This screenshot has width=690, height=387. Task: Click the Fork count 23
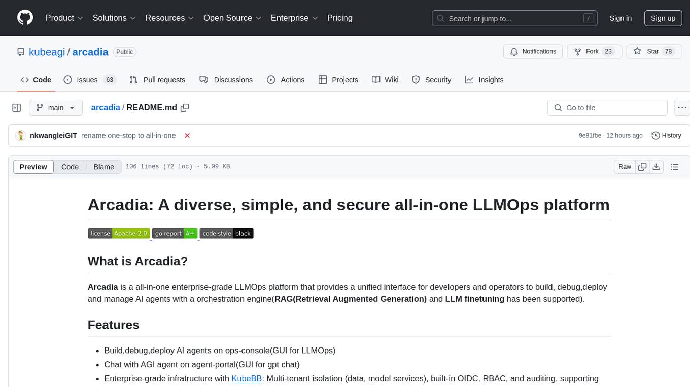608,52
